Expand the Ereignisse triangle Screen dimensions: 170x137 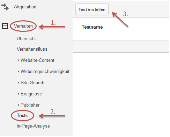click(19, 94)
